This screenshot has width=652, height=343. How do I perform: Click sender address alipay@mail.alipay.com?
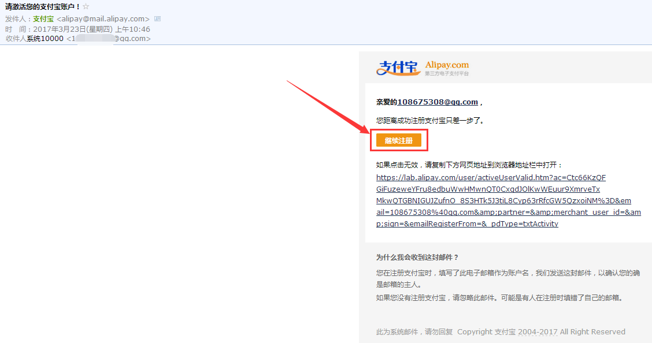pyautogui.click(x=103, y=19)
